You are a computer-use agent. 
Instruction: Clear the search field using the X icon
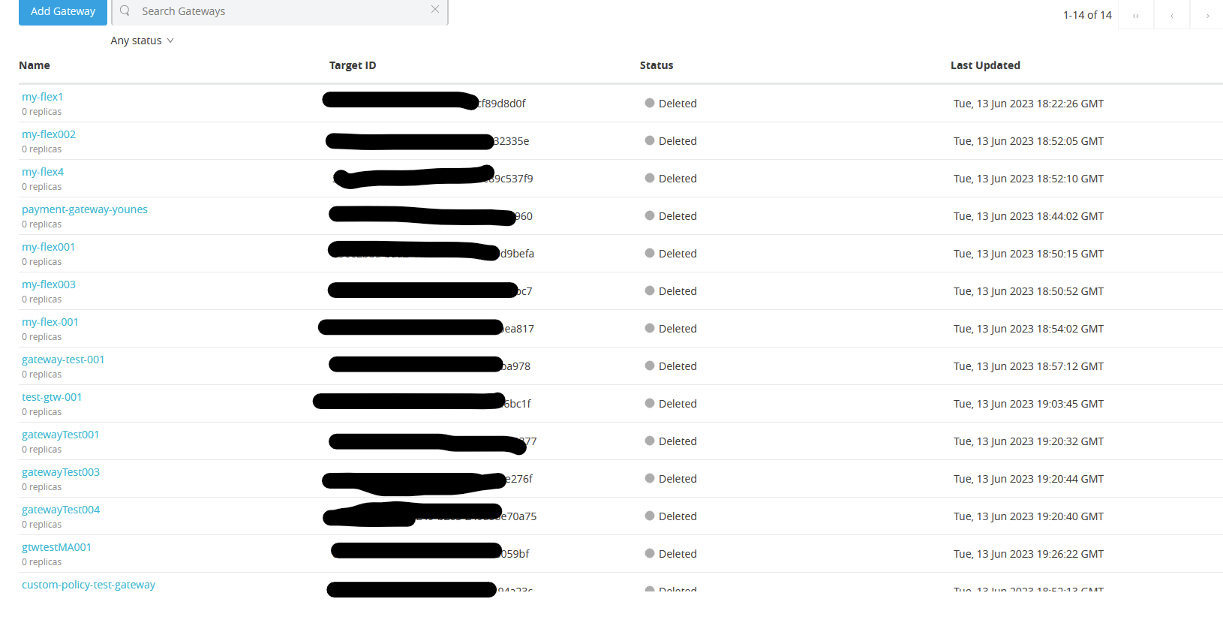[x=435, y=9]
